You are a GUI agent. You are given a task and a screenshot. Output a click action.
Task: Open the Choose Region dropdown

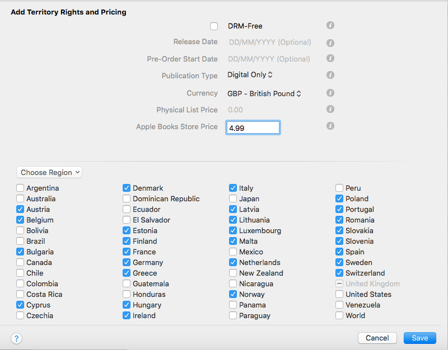[49, 172]
